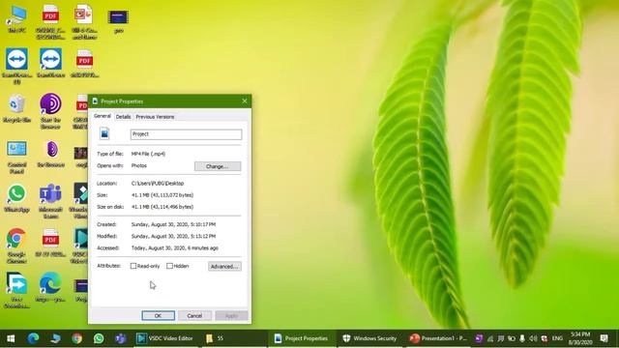Enable the Read-only attribute checkbox
Screen dimensions: 619x348
tap(133, 266)
